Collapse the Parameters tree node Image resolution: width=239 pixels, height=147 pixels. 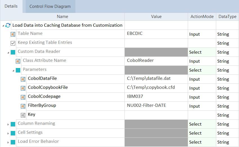click(13, 71)
